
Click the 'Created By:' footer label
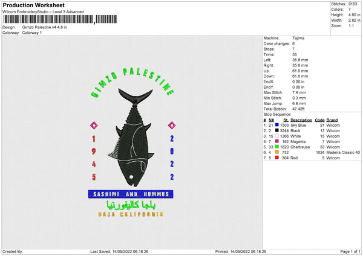(x=13, y=251)
